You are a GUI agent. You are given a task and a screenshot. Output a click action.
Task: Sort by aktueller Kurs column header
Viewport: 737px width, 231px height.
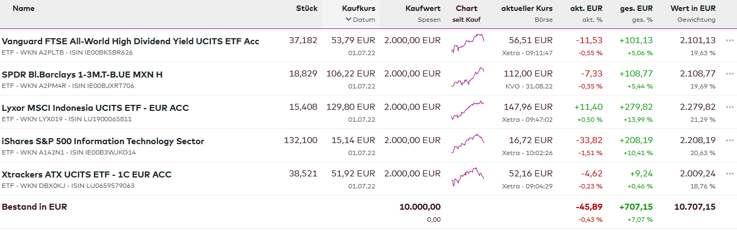click(x=527, y=8)
